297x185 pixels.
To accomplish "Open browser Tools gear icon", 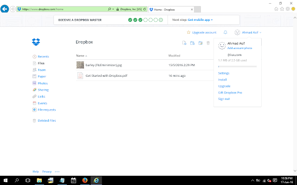I will pyautogui.click(x=288, y=9).
